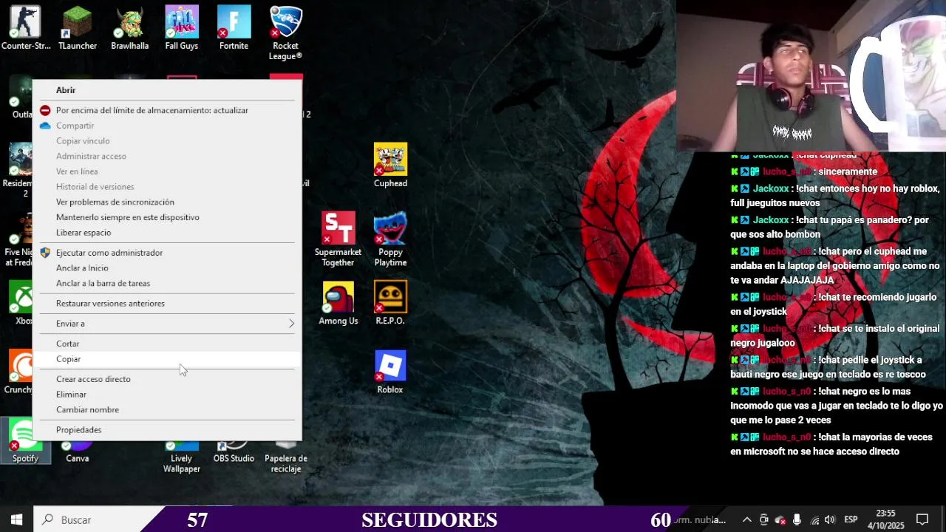Choose Anclar a la barra de tareas

point(166,283)
